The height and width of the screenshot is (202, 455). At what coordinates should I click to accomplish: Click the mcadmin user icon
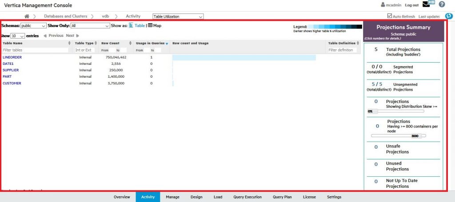coord(383,5)
